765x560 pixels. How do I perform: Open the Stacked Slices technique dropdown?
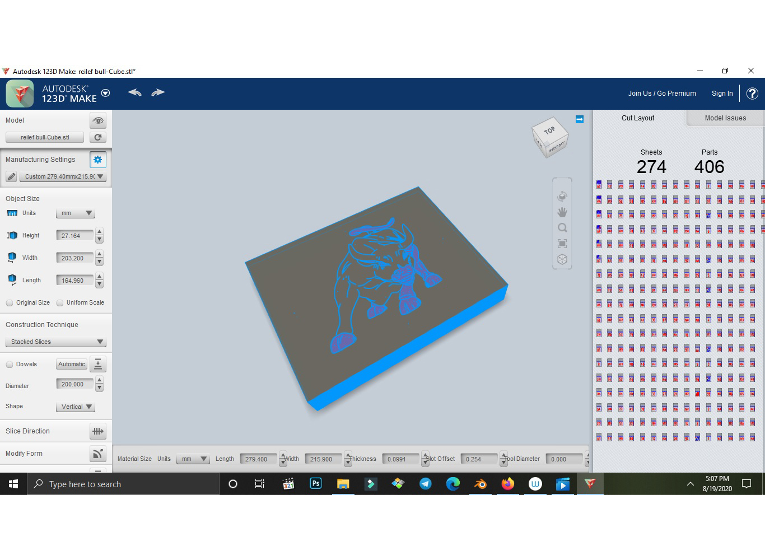click(55, 342)
